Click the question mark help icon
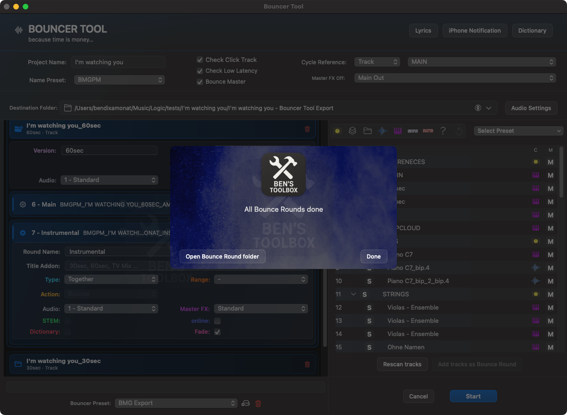The height and width of the screenshot is (415, 567). point(443,131)
